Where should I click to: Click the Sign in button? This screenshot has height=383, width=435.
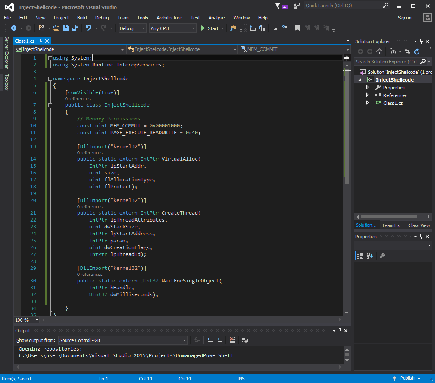click(x=404, y=18)
